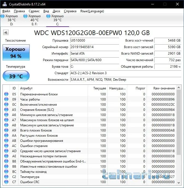Click the Raw-значения column header
Image resolution: width=184 pixels, height=188 pixels.
[164, 88]
